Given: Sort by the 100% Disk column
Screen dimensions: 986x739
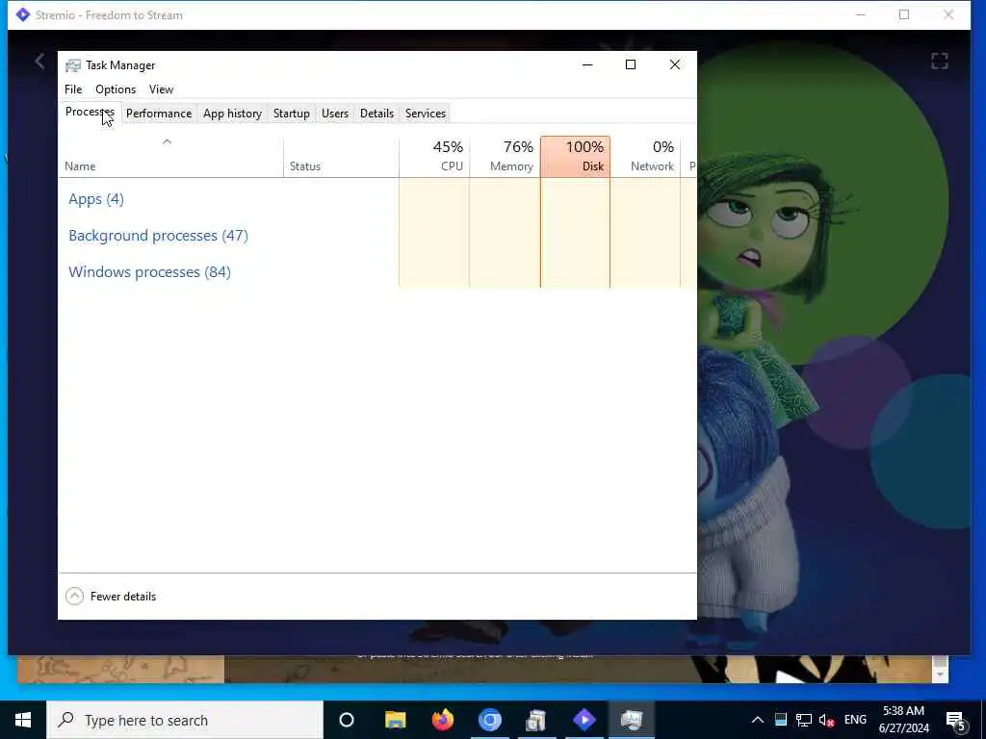Looking at the screenshot, I should 575,157.
